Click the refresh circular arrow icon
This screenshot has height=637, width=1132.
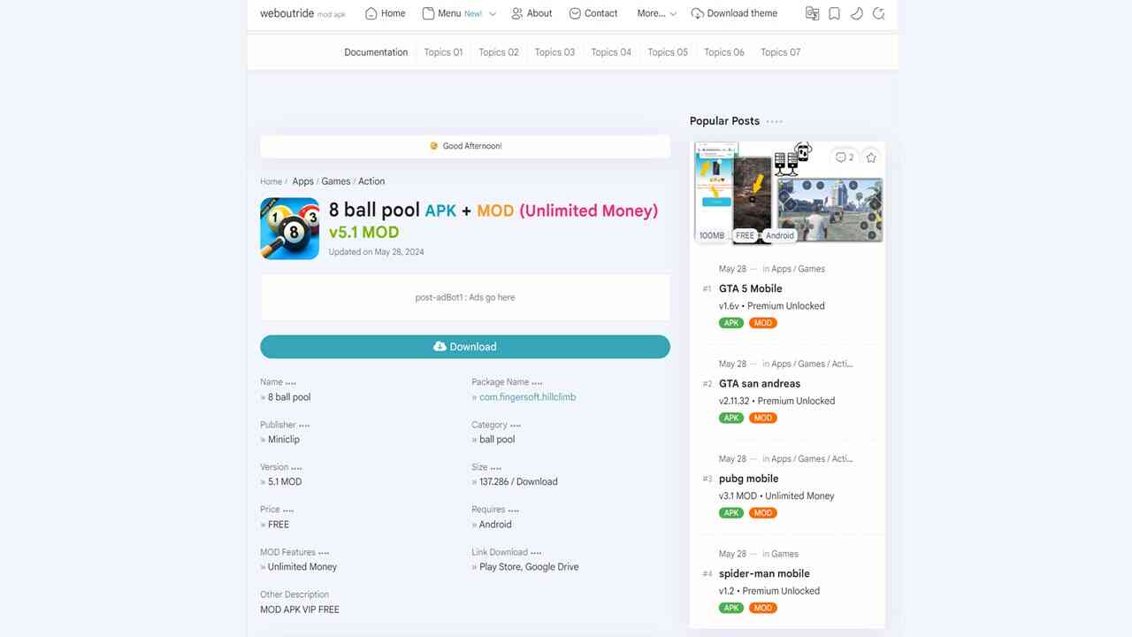coord(878,13)
